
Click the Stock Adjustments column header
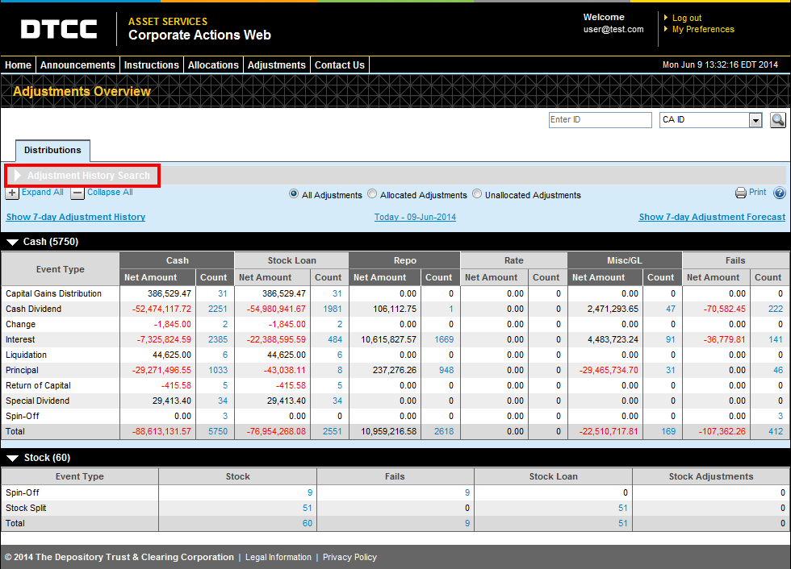pos(711,477)
